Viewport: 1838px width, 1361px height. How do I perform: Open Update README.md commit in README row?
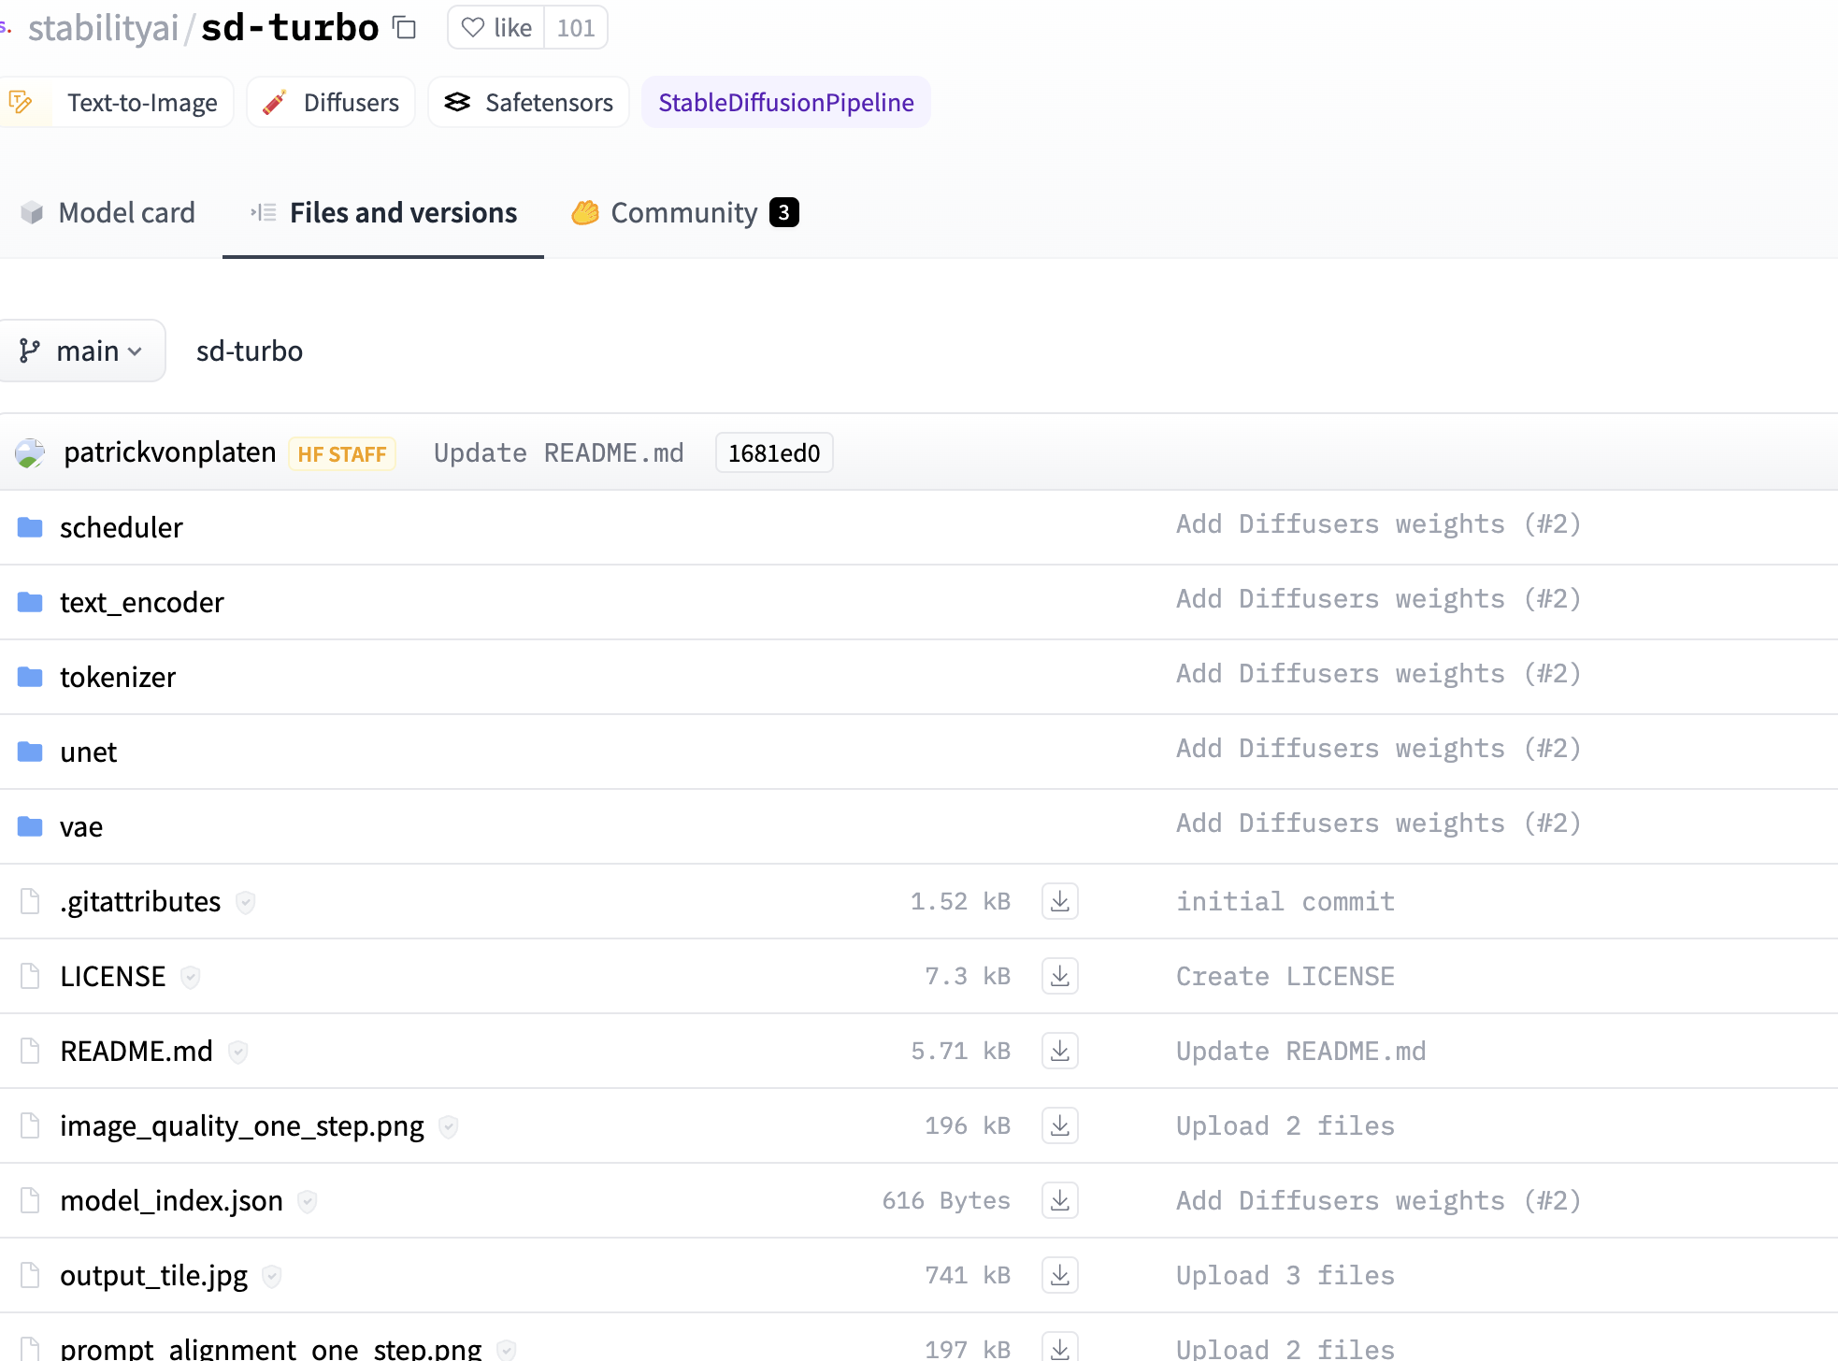pyautogui.click(x=1301, y=1052)
